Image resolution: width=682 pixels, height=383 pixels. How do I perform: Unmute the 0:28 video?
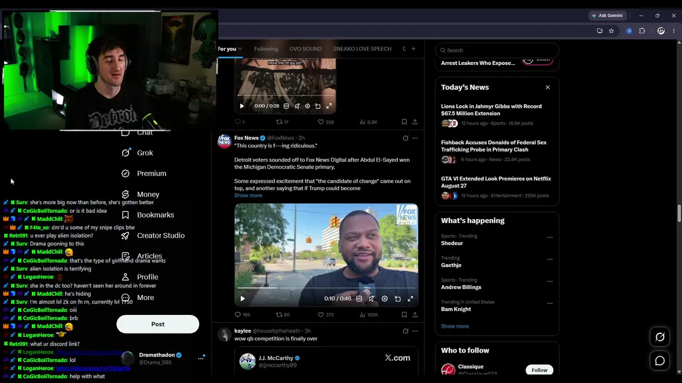click(297, 106)
